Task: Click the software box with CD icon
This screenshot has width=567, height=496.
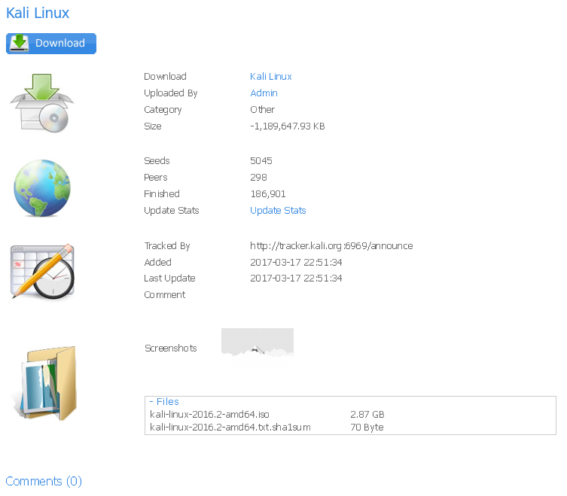Action: (x=42, y=102)
